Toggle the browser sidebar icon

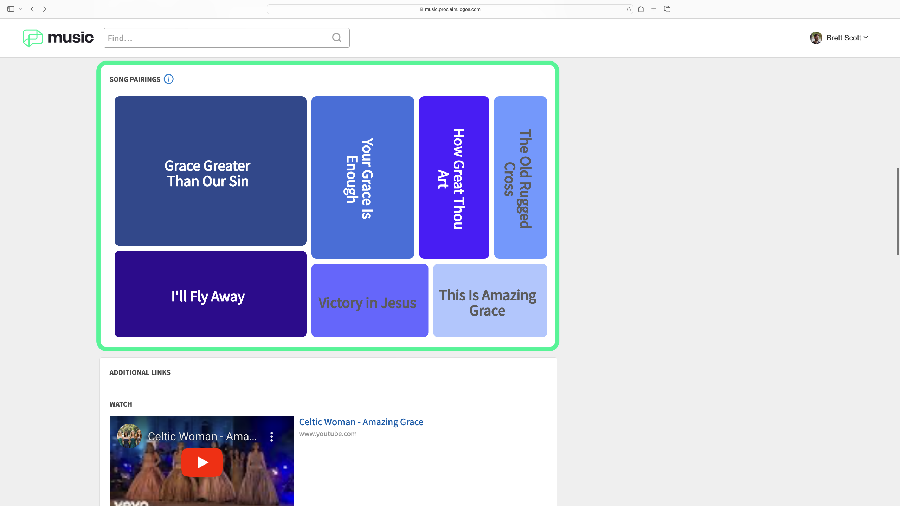[11, 9]
